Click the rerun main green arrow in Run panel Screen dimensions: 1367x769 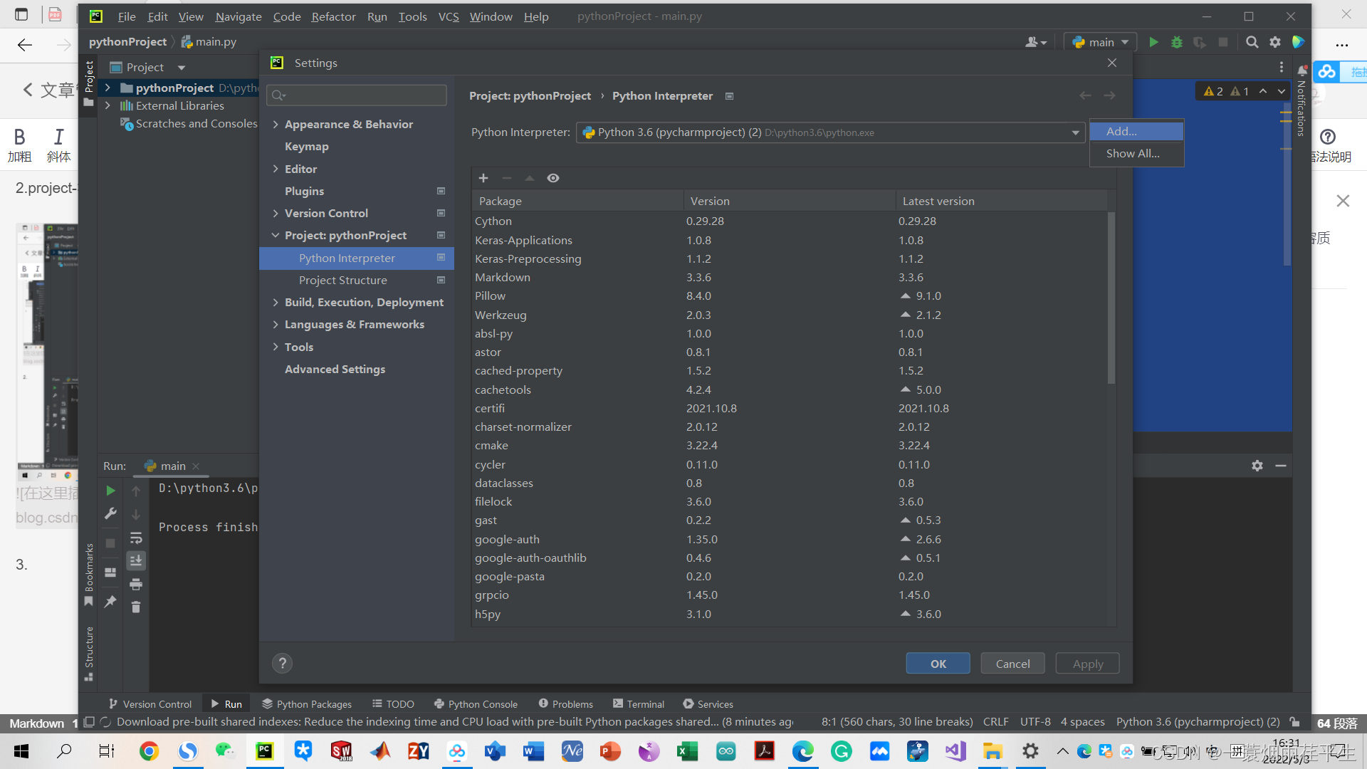click(x=110, y=491)
